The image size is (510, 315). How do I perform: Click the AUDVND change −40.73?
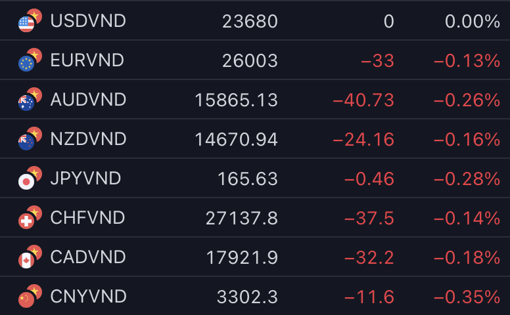point(363,100)
